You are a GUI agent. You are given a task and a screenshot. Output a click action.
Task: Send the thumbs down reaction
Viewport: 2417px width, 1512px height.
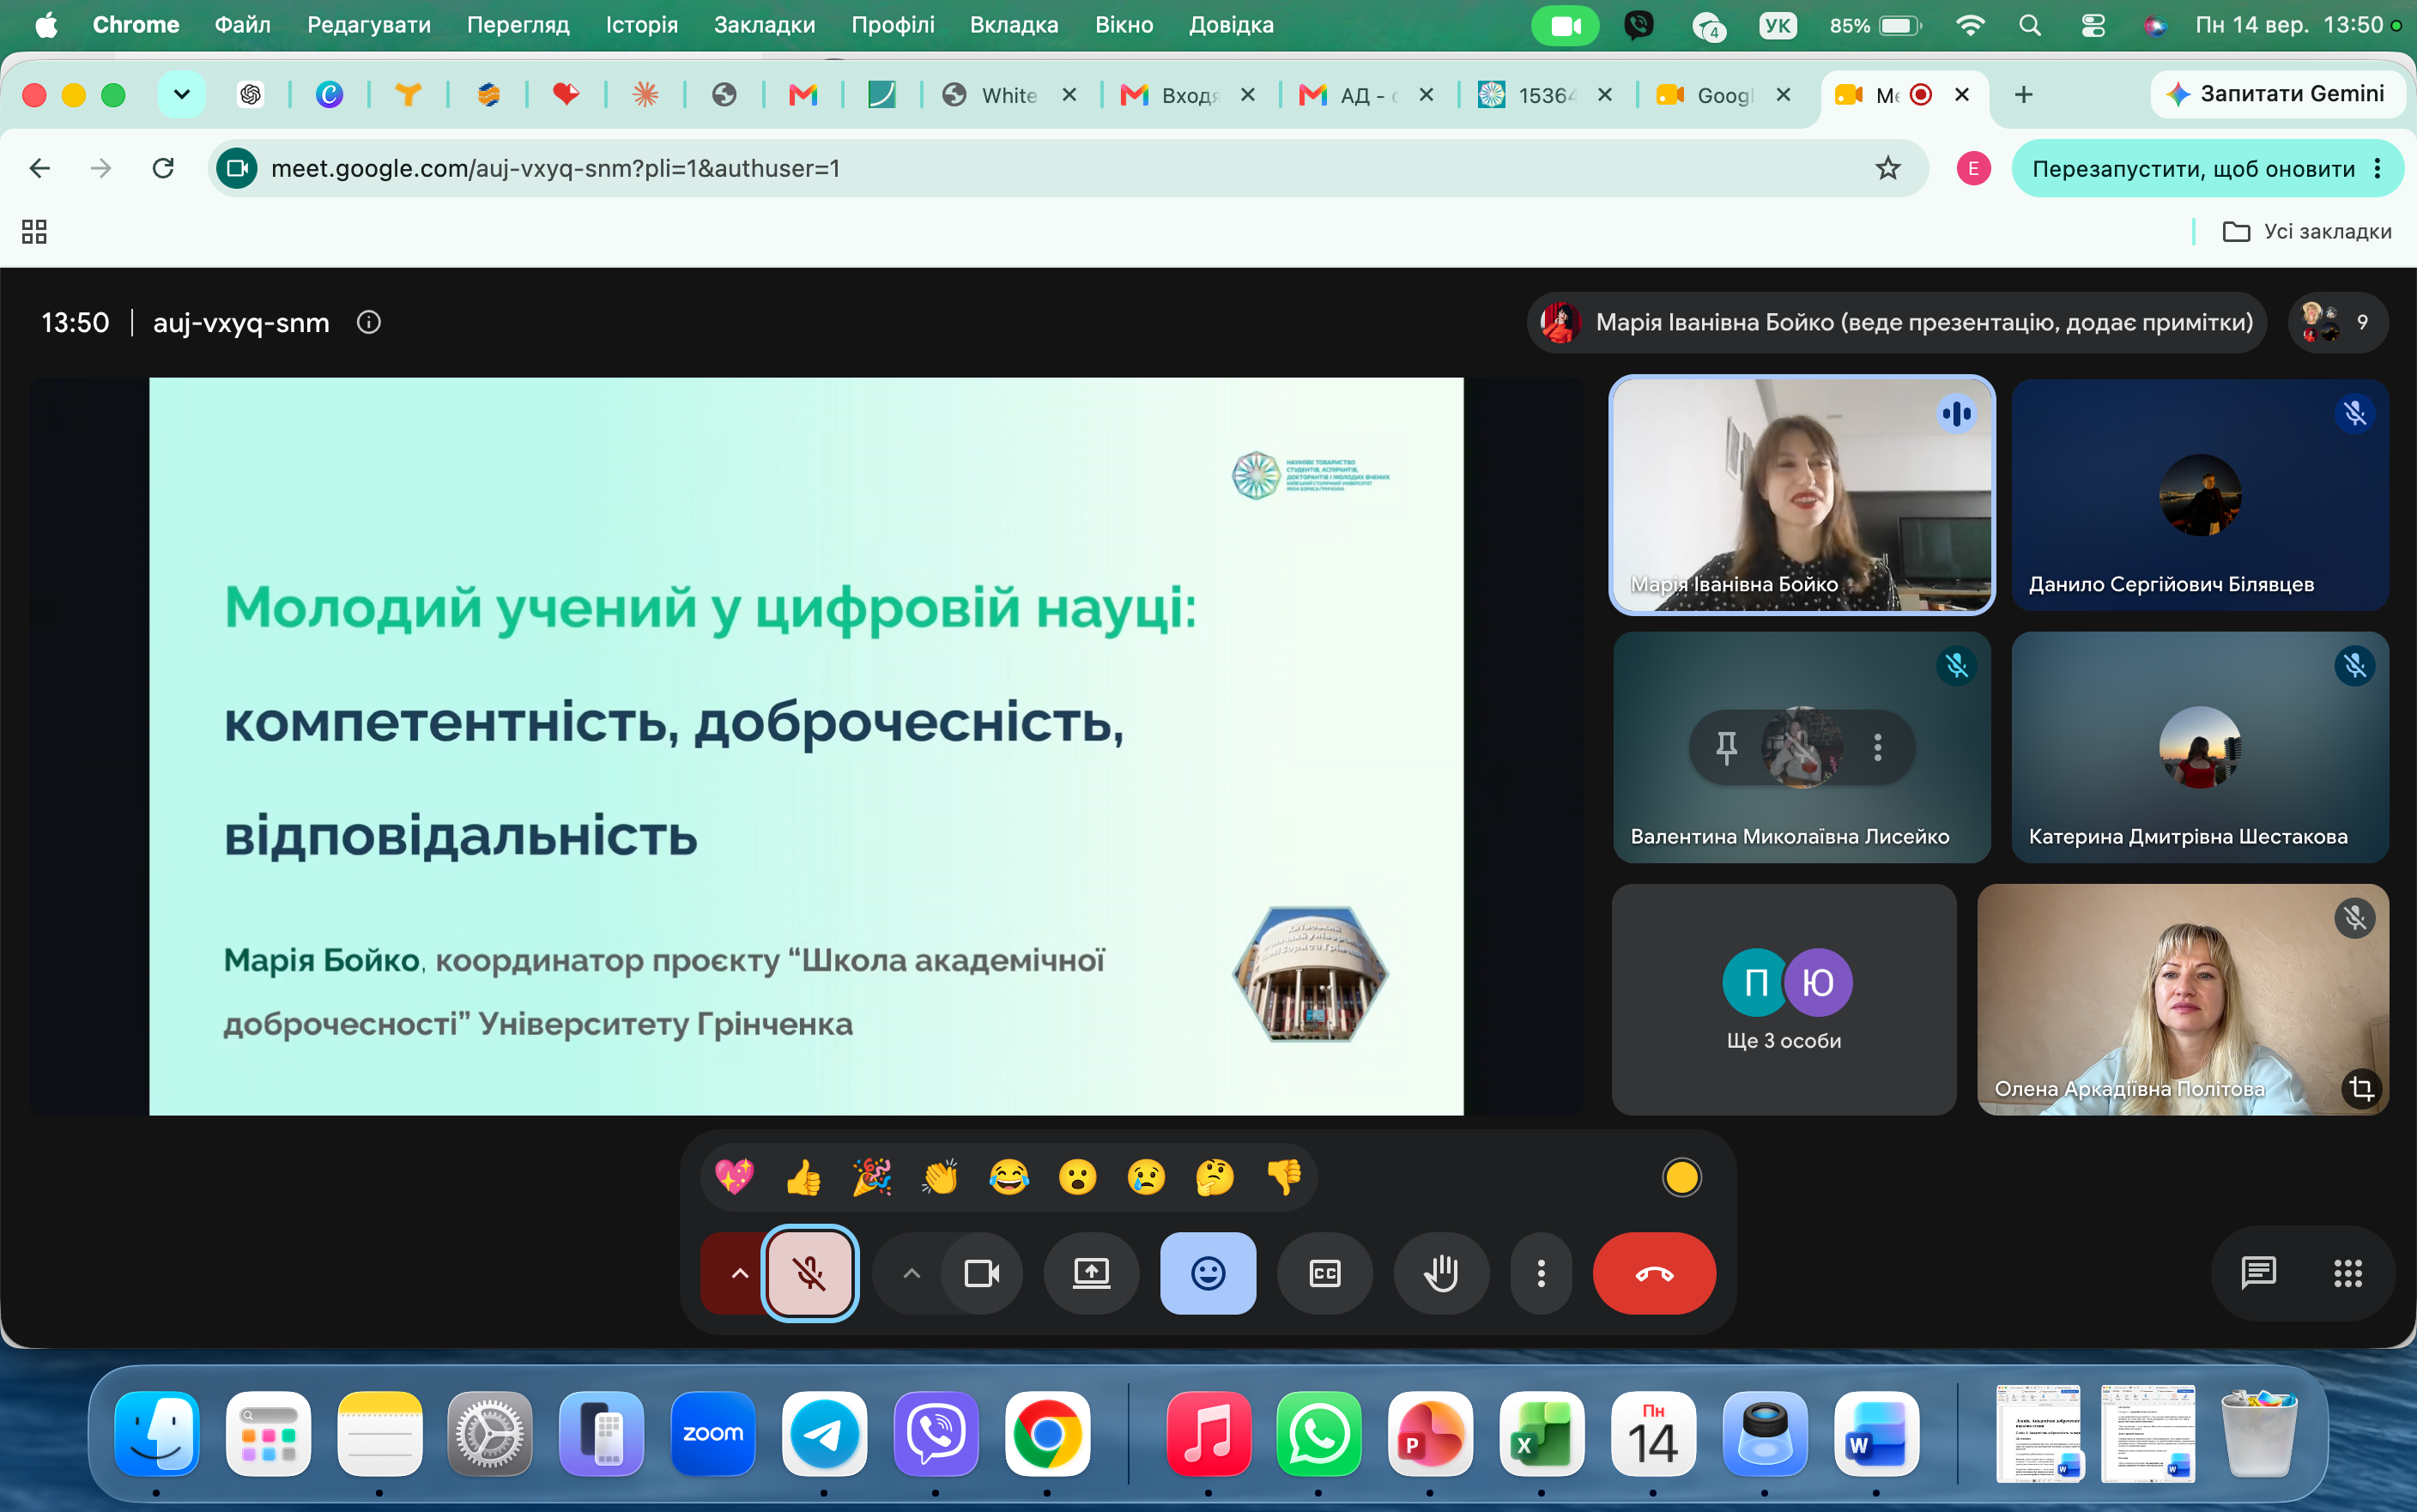[1284, 1177]
